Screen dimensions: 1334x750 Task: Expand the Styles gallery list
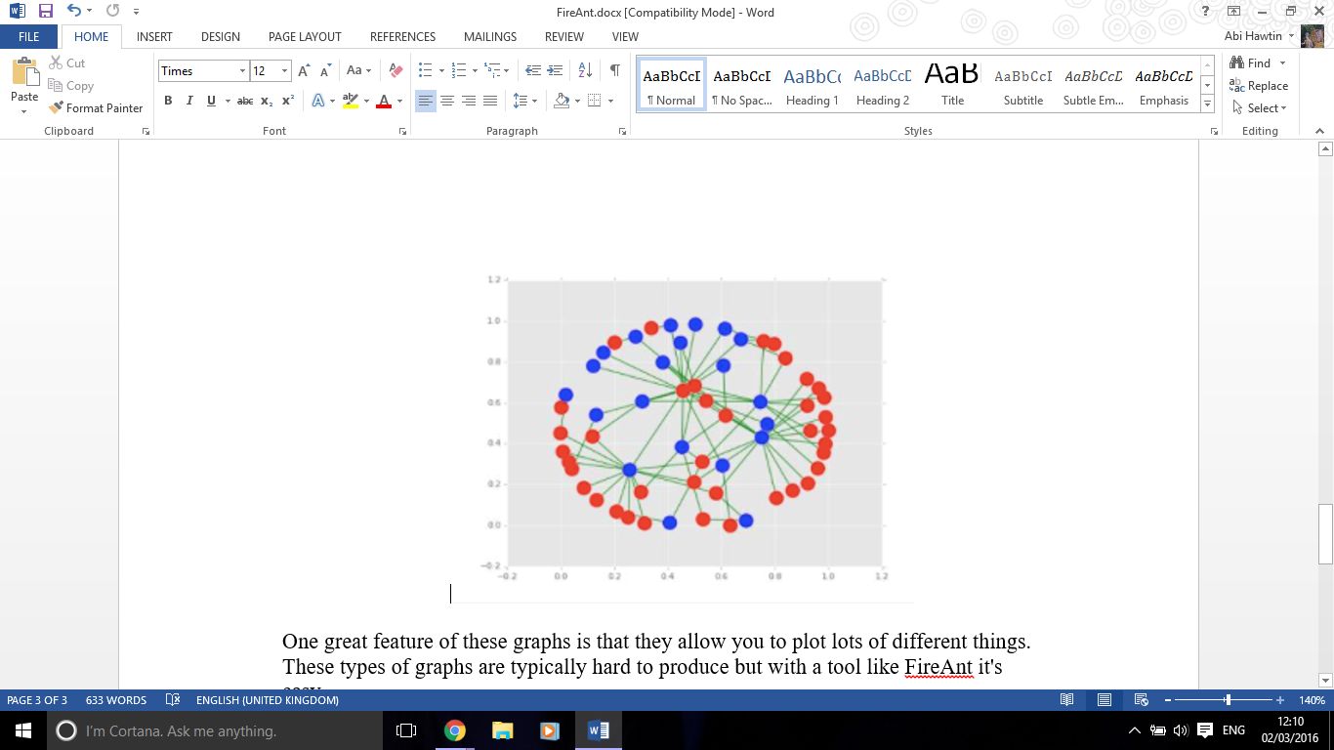tap(1208, 104)
